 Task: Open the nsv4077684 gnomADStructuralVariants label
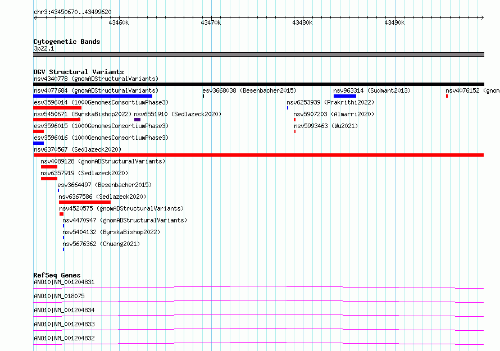click(x=96, y=90)
